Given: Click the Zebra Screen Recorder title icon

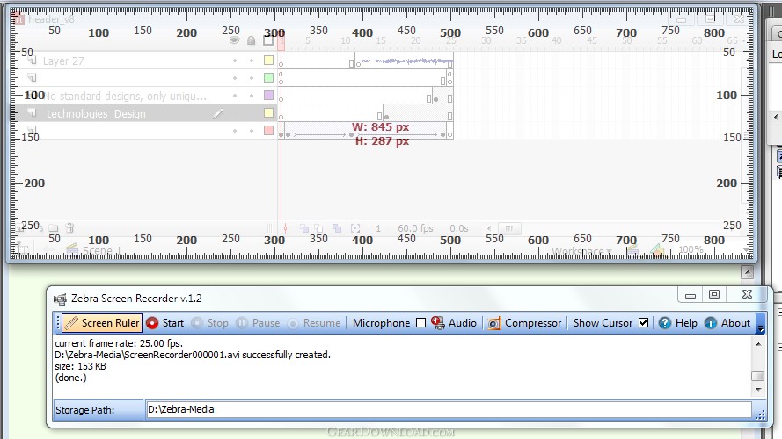Looking at the screenshot, I should tap(61, 299).
